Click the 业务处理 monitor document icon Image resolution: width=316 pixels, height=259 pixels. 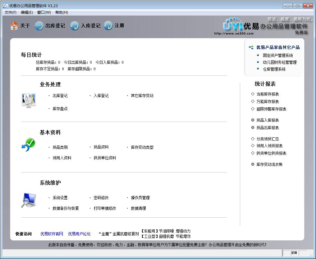coord(29,100)
